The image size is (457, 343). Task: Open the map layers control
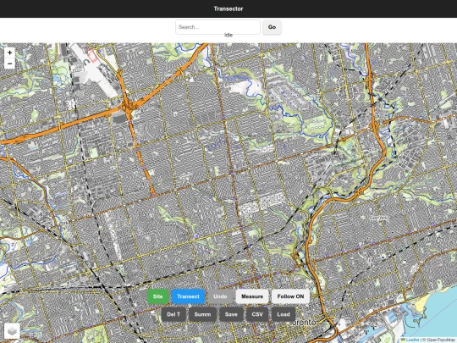[x=12, y=331]
